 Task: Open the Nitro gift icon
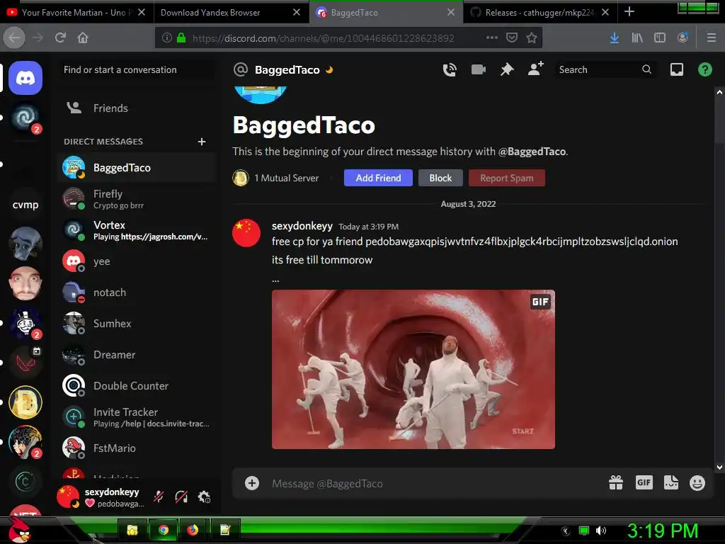pos(616,483)
